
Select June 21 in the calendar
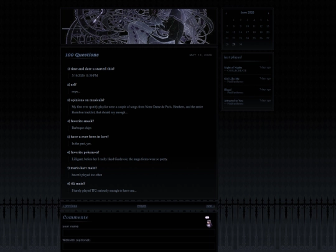[227, 38]
